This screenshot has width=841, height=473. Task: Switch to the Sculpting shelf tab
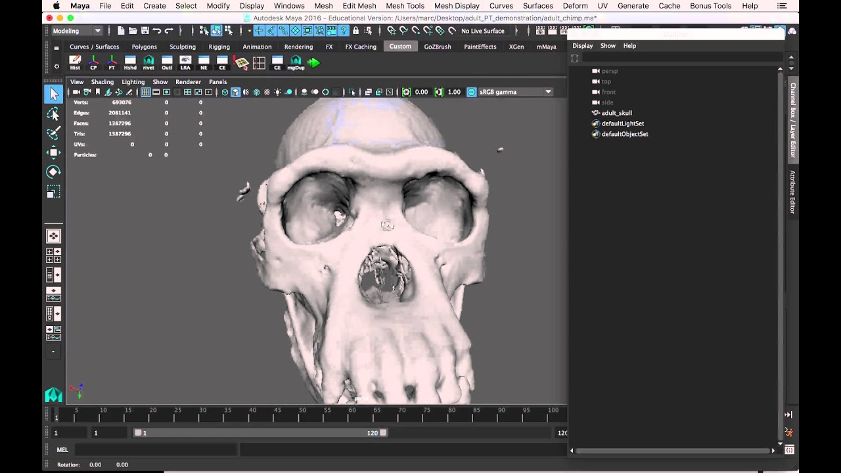[x=183, y=47]
